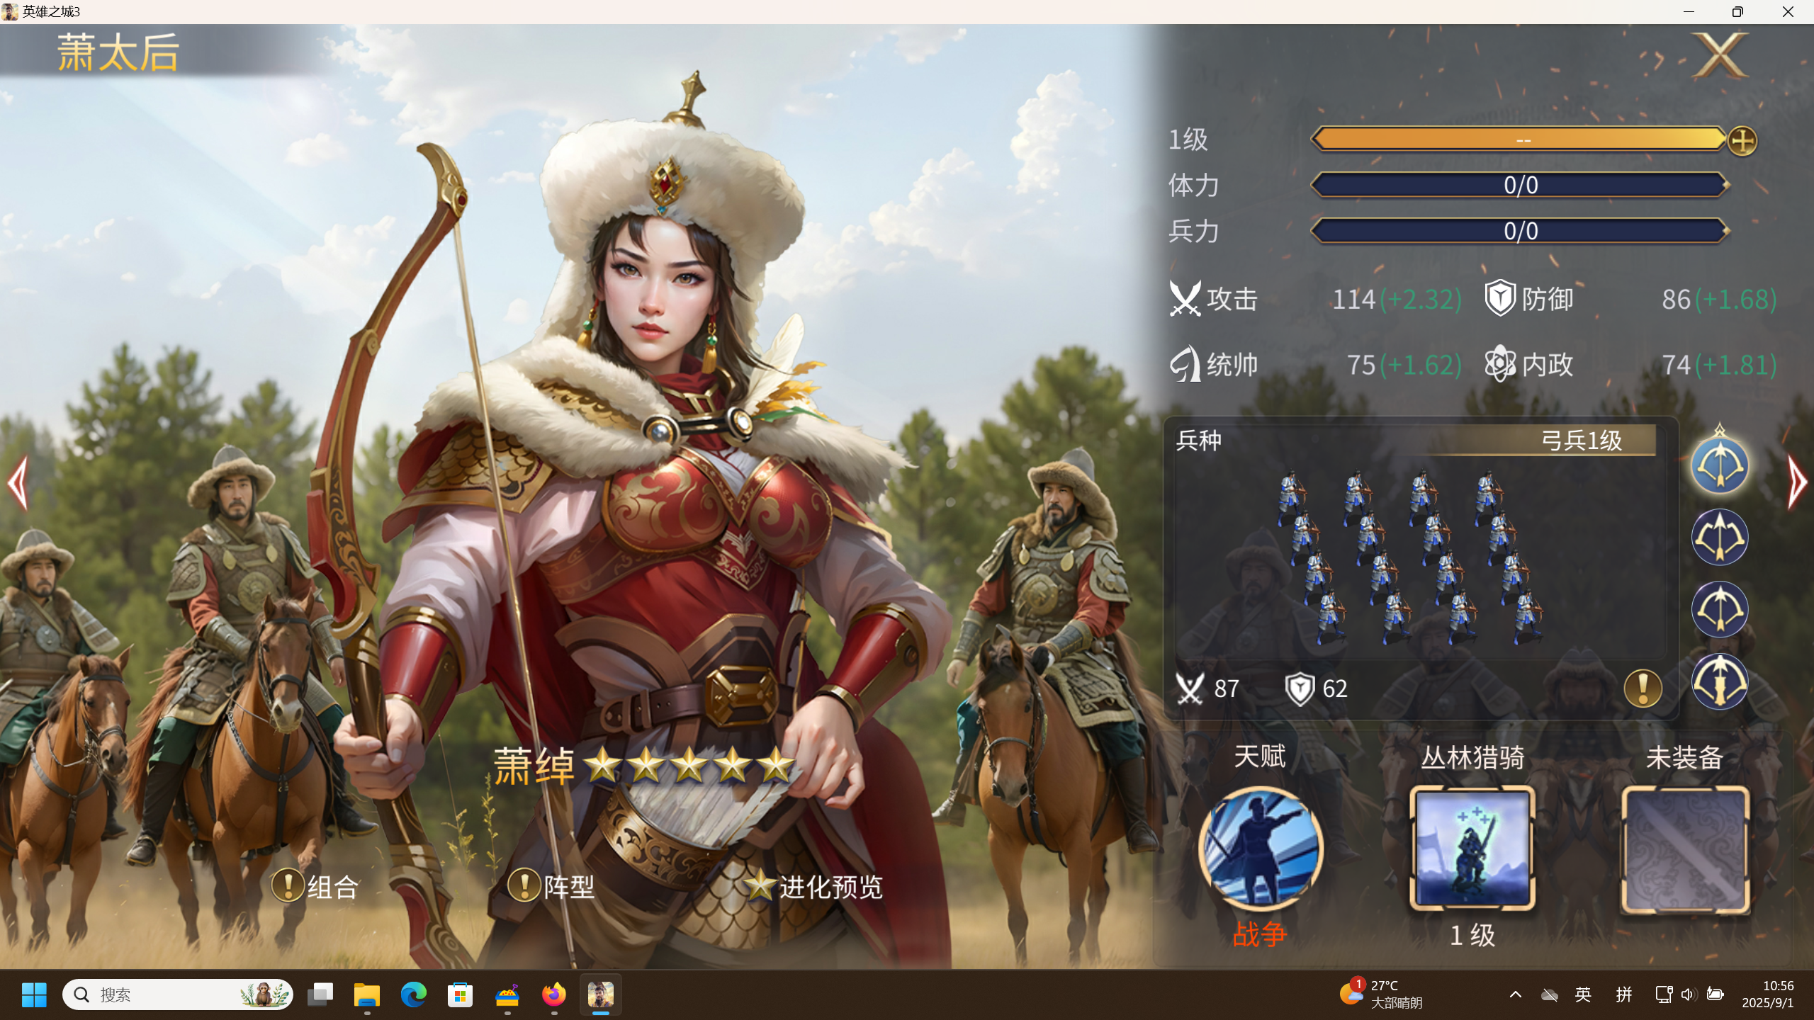1814x1020 pixels.
Task: Open the 阵型 formation info
Action: click(551, 886)
